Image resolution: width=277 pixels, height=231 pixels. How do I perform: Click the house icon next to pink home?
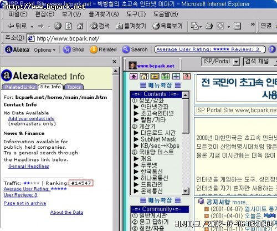tap(144, 76)
